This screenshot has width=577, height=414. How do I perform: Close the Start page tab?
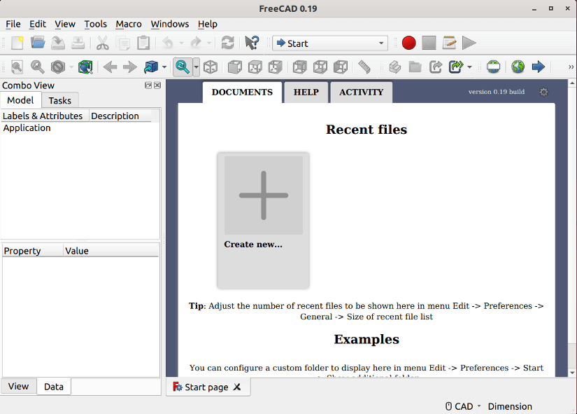237,387
